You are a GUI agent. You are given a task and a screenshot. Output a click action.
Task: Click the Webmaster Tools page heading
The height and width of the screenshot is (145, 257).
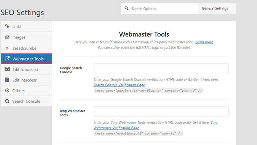click(144, 34)
